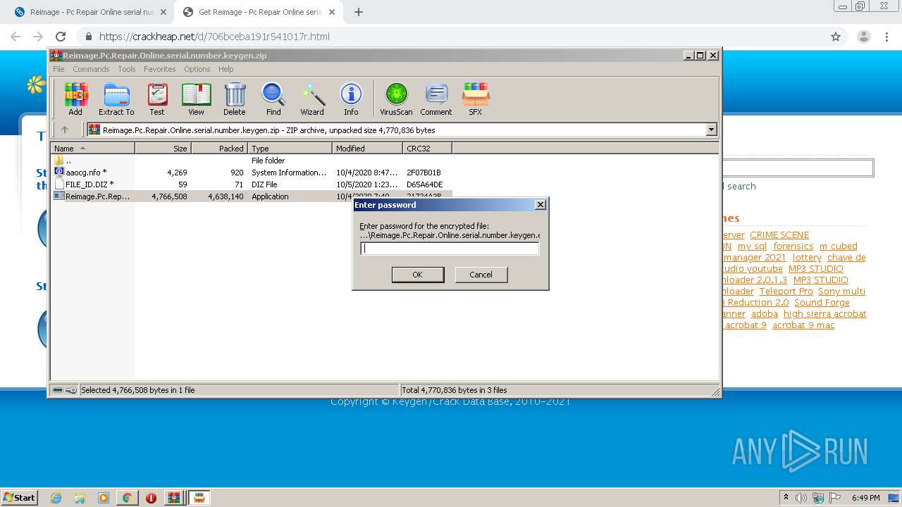Open the volume icon in tray

[x=801, y=498]
